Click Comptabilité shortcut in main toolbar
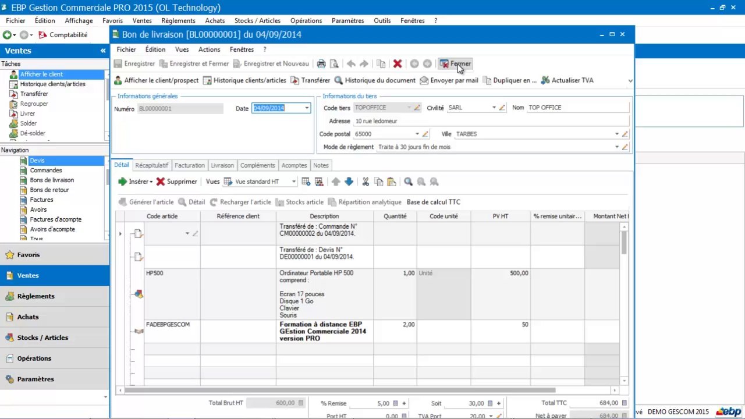 coord(63,35)
